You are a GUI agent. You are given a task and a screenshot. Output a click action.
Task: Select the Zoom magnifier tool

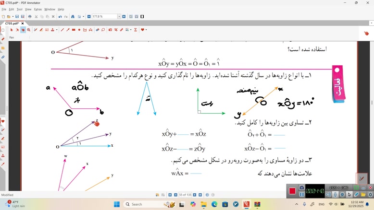tap(29, 30)
